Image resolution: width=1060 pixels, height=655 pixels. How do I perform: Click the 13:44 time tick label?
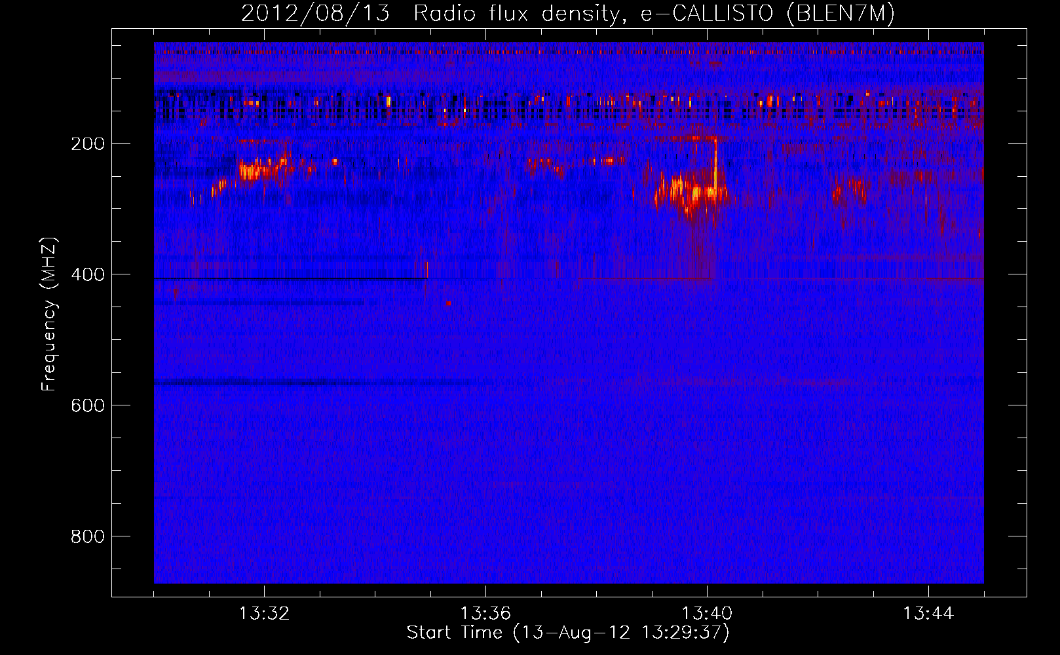point(928,614)
